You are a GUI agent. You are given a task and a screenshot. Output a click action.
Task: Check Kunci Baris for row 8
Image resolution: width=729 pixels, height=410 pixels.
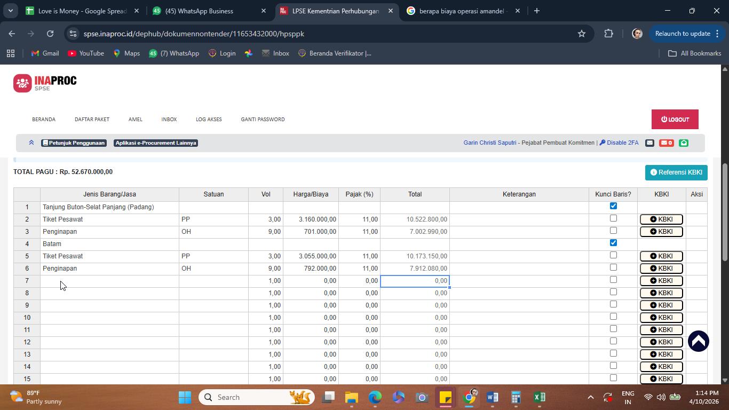[x=613, y=292]
